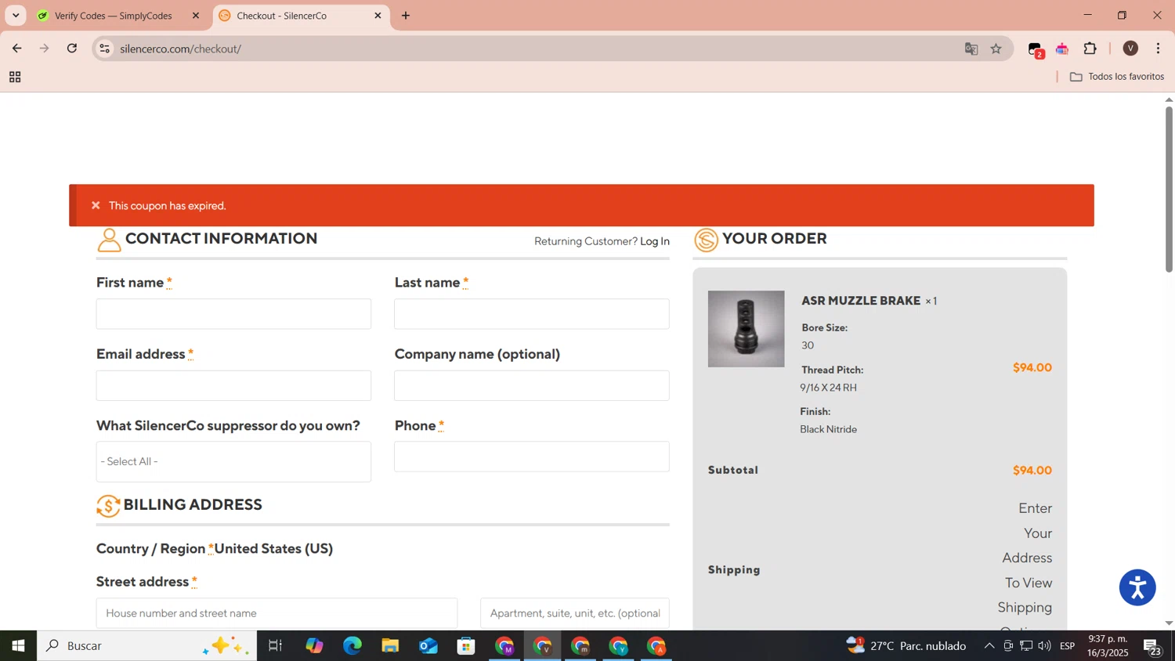Show hidden system tray icons
The width and height of the screenshot is (1175, 661).
click(x=989, y=646)
